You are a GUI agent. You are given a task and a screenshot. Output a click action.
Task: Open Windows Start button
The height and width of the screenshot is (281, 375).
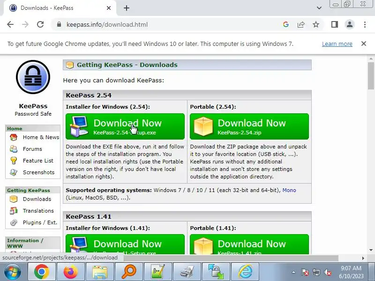13,272
